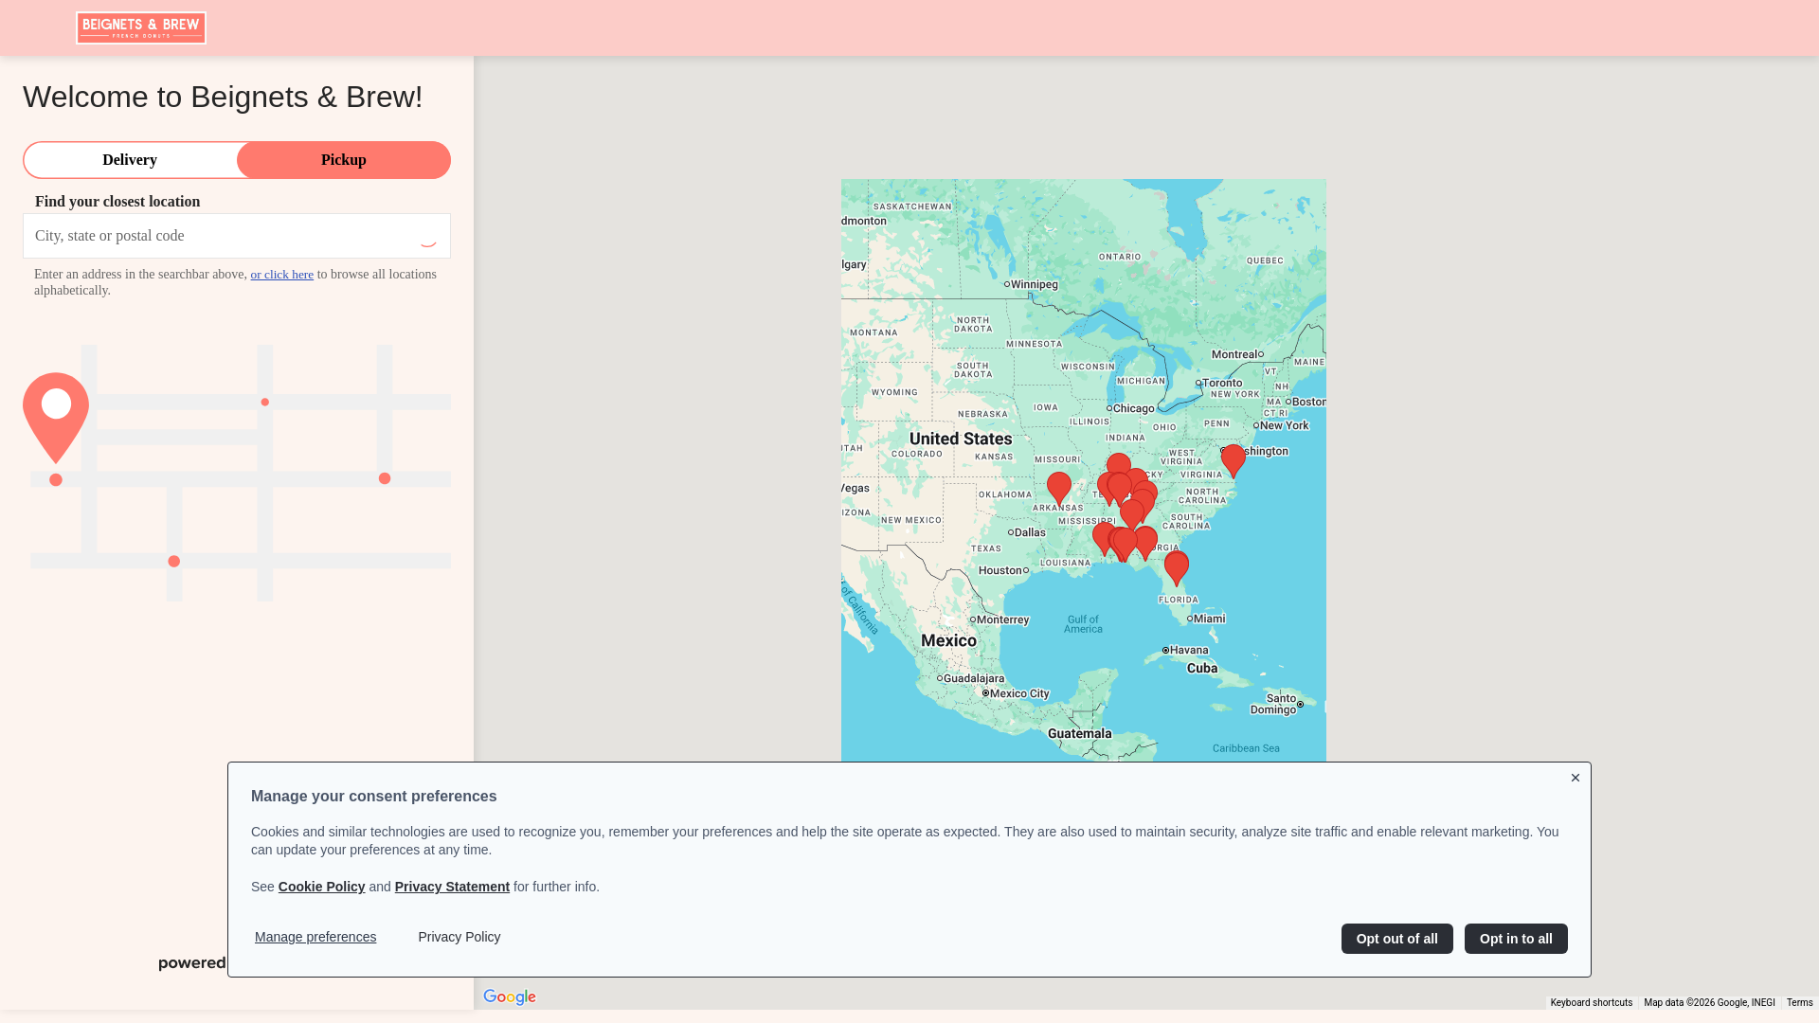
Task: Click the map pin in Florida
Action: click(1177, 567)
